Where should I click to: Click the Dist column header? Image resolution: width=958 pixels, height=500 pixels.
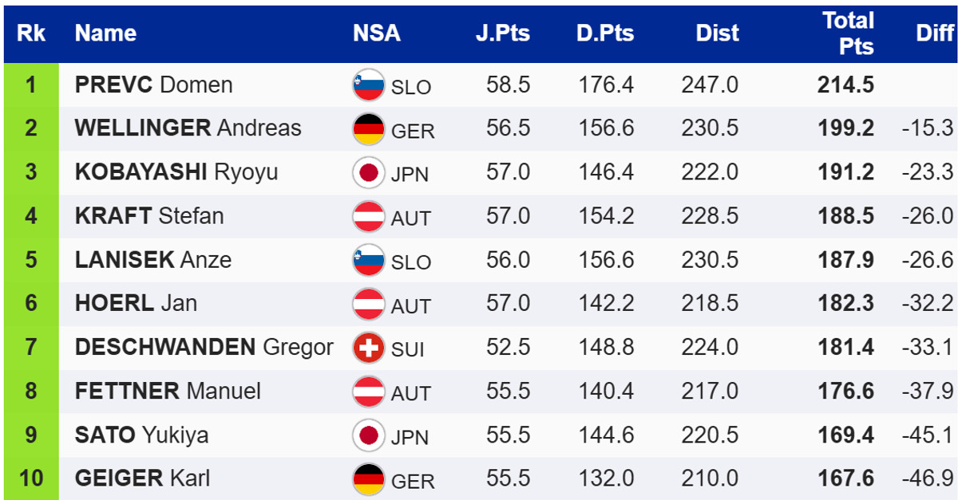[717, 33]
